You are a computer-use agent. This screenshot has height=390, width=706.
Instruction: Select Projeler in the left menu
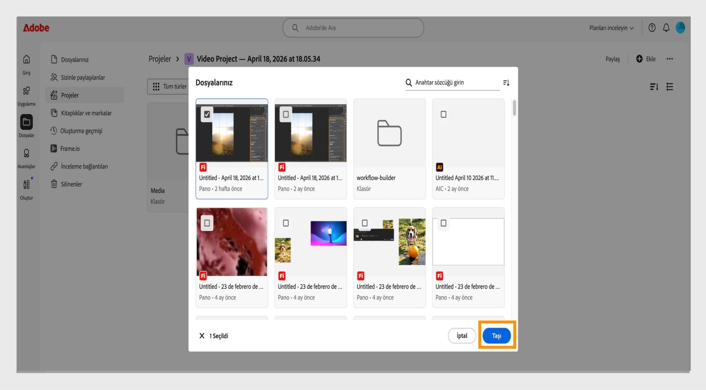[x=85, y=95]
